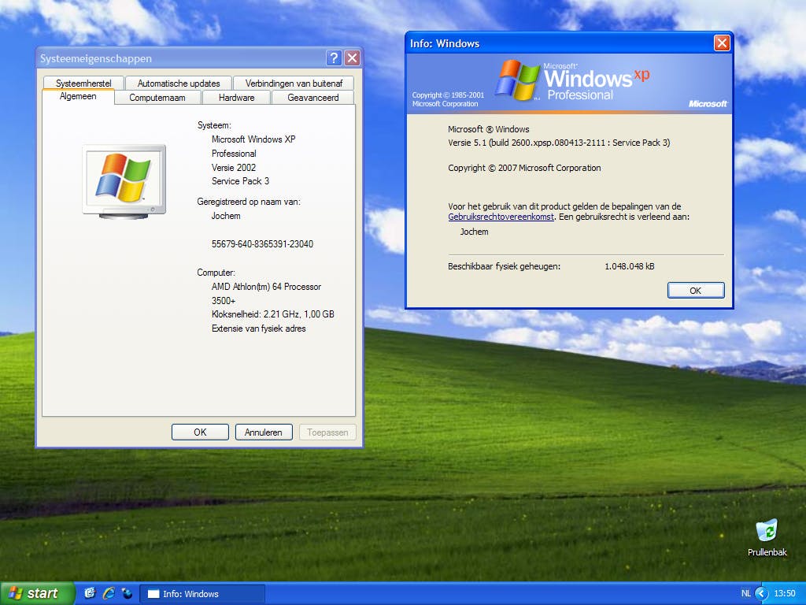Click Copyright © 2007 Microsoft Corporation text
The image size is (806, 605).
[524, 168]
